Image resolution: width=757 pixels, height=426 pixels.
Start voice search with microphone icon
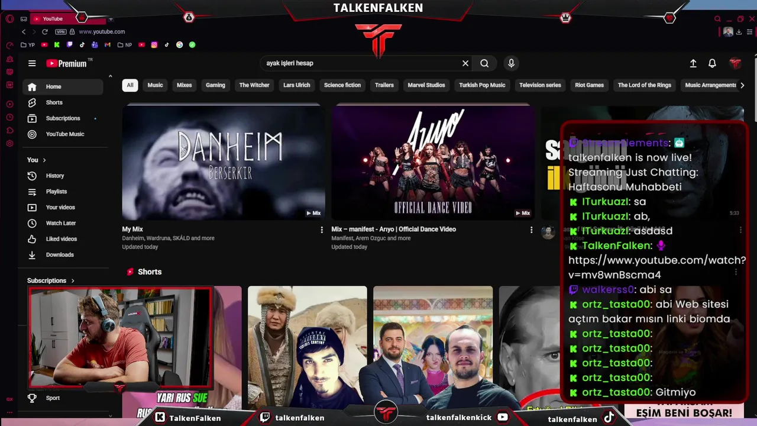(x=512, y=63)
